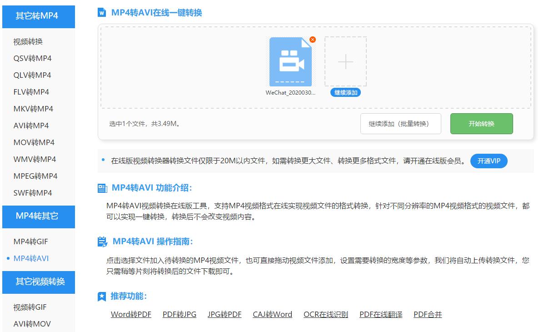Open the OCR在线识别 link
The width and height of the screenshot is (544, 332).
pyautogui.click(x=325, y=314)
